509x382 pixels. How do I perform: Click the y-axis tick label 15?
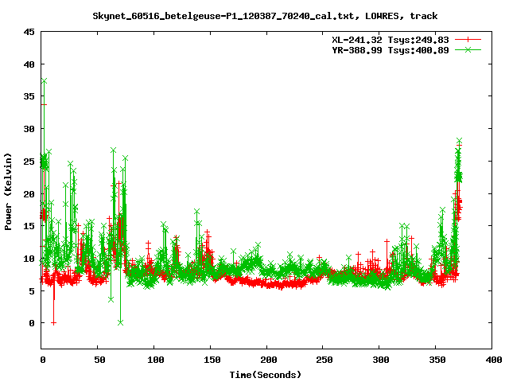pos(29,226)
